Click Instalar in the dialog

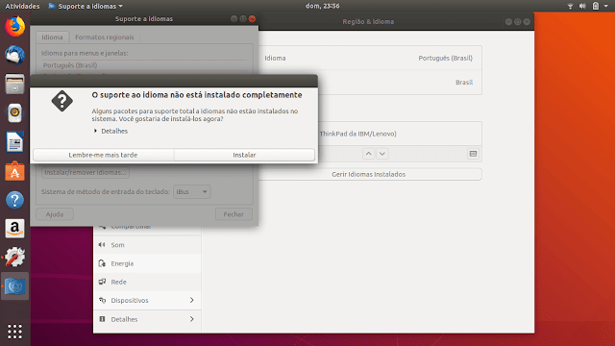[244, 155]
